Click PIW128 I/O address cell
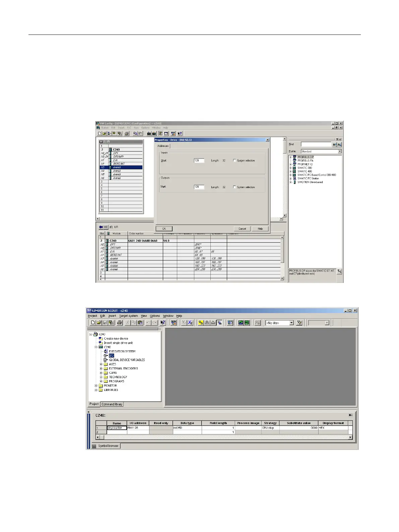 point(138,428)
